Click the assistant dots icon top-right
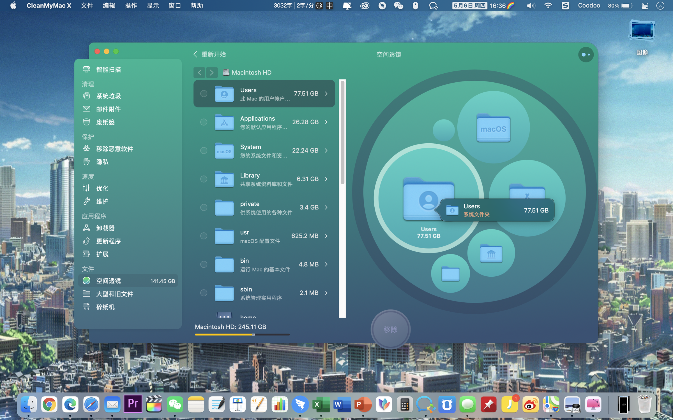The width and height of the screenshot is (673, 420). point(586,55)
